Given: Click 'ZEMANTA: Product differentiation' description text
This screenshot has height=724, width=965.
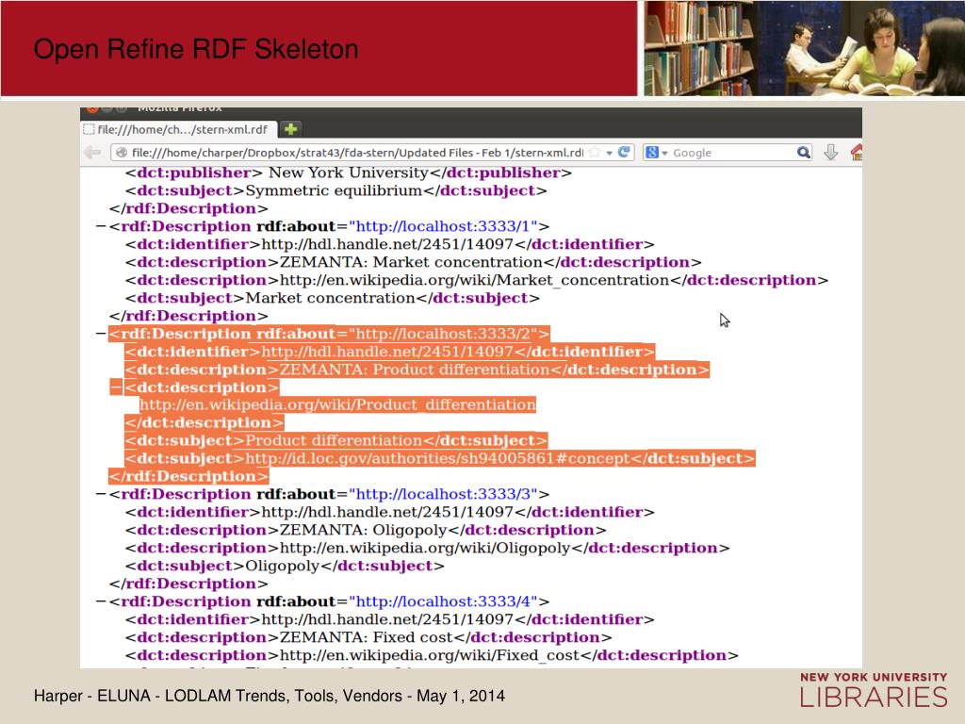Looking at the screenshot, I should coord(415,370).
